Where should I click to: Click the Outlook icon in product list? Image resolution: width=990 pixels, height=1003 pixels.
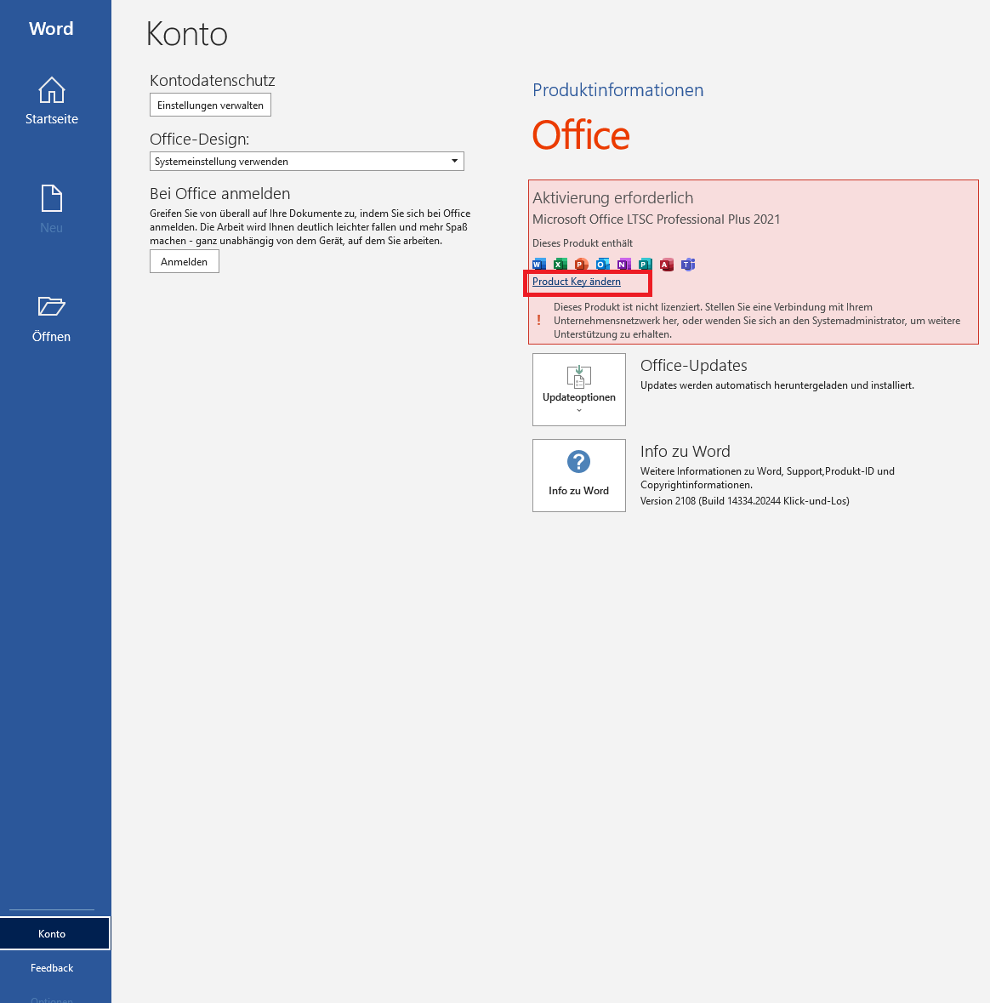602,265
